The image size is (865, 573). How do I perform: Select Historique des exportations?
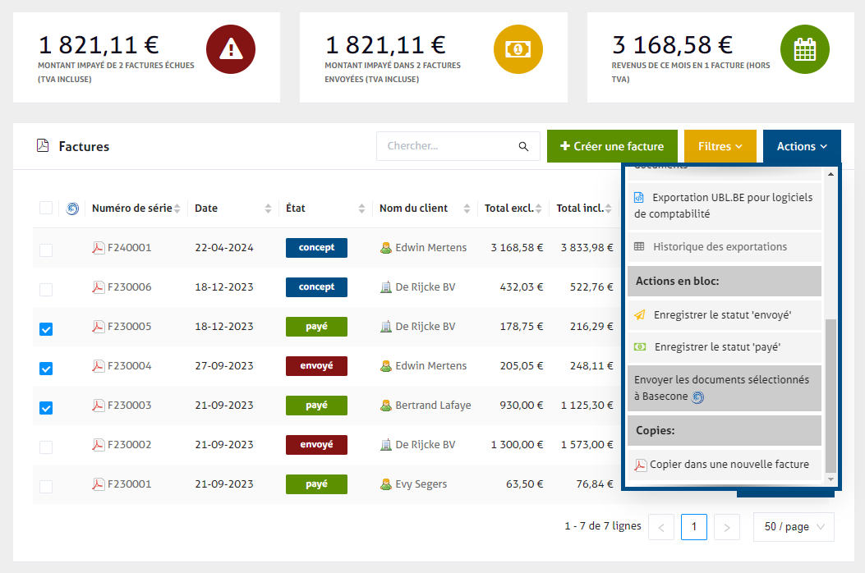720,246
